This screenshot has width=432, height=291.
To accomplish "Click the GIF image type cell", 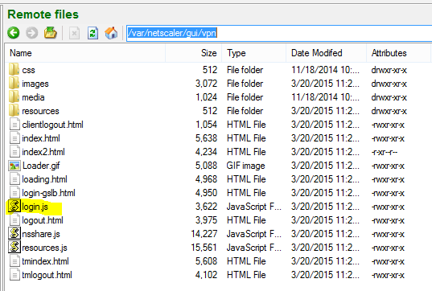I will (245, 166).
